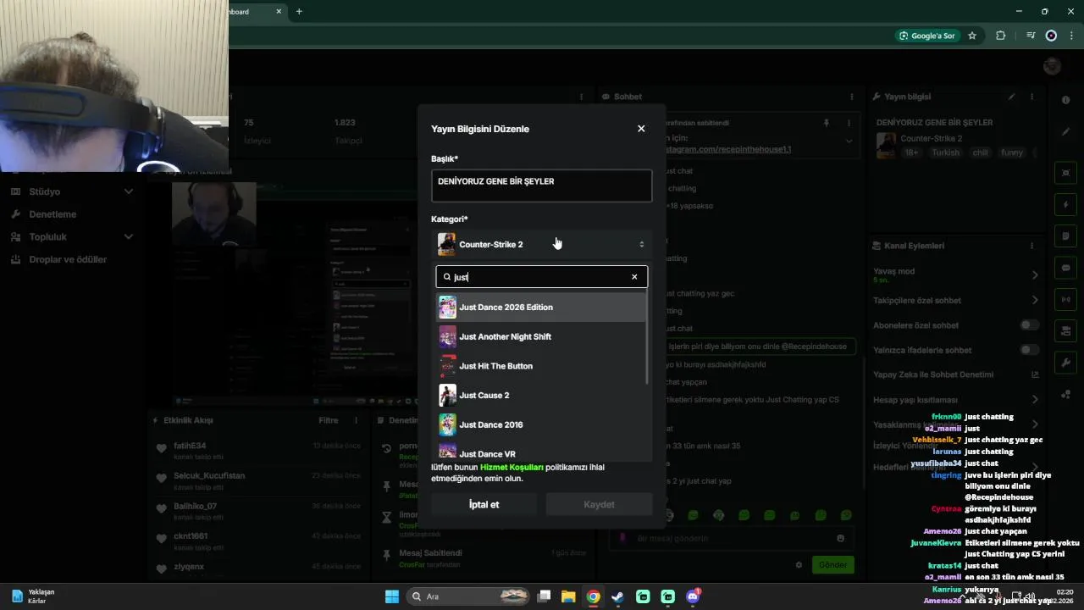
Task: Click the Başlık title text field
Action: point(542,186)
